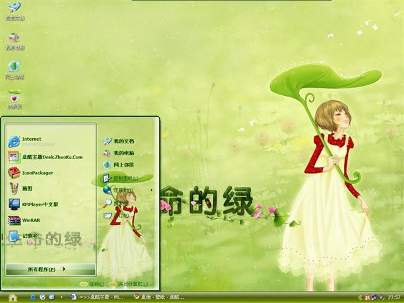Image resolution: width=404 pixels, height=303 pixels.
Task: Click the house-shaped Start button
Action: [13, 297]
